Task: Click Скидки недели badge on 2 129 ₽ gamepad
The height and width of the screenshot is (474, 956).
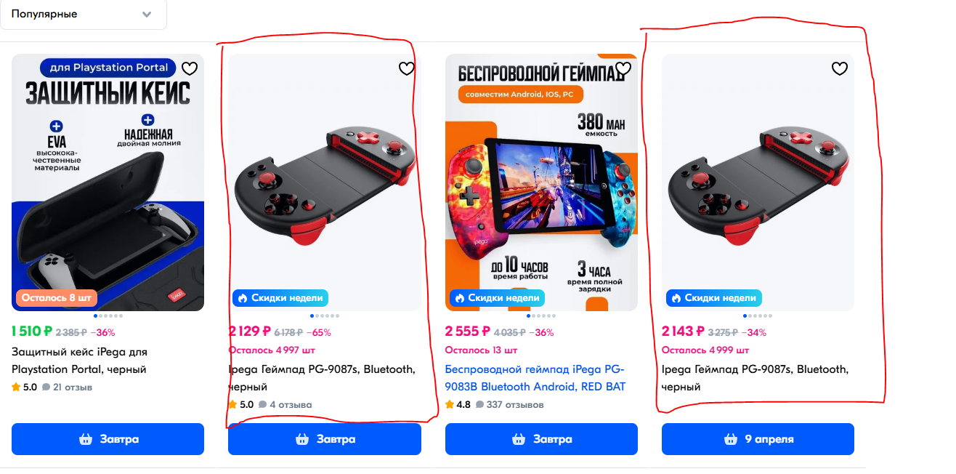Action: click(x=280, y=298)
